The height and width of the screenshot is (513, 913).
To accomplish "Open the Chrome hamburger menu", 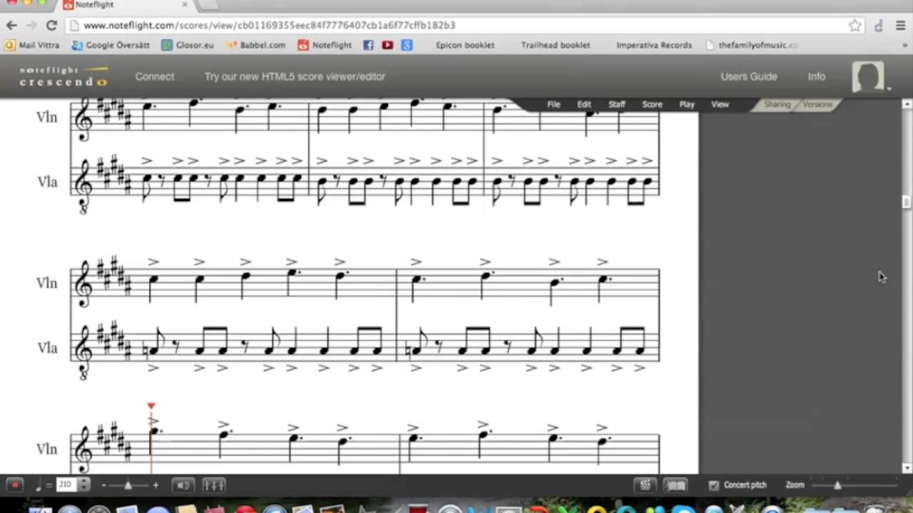I will (x=901, y=26).
